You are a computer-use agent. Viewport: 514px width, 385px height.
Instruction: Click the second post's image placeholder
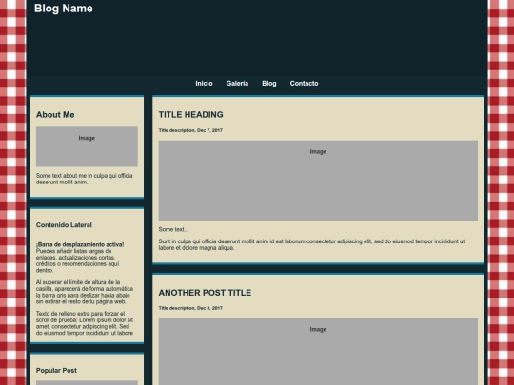[x=318, y=352]
